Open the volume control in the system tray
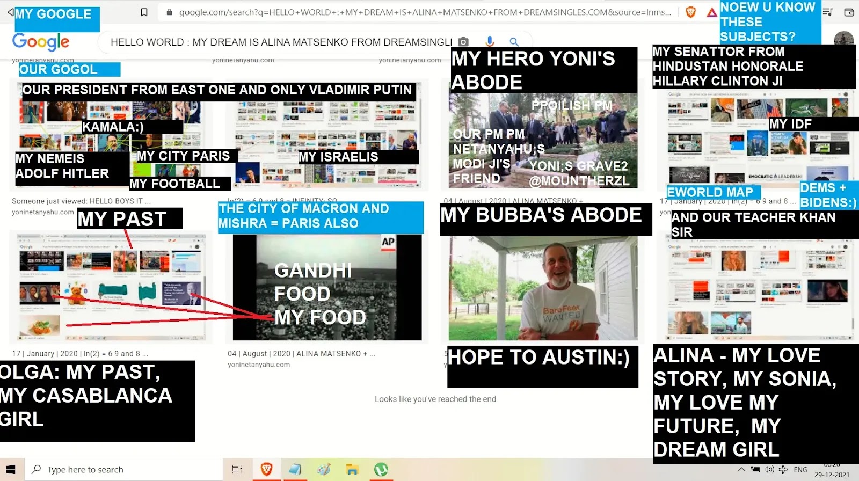The height and width of the screenshot is (481, 859). pos(769,470)
